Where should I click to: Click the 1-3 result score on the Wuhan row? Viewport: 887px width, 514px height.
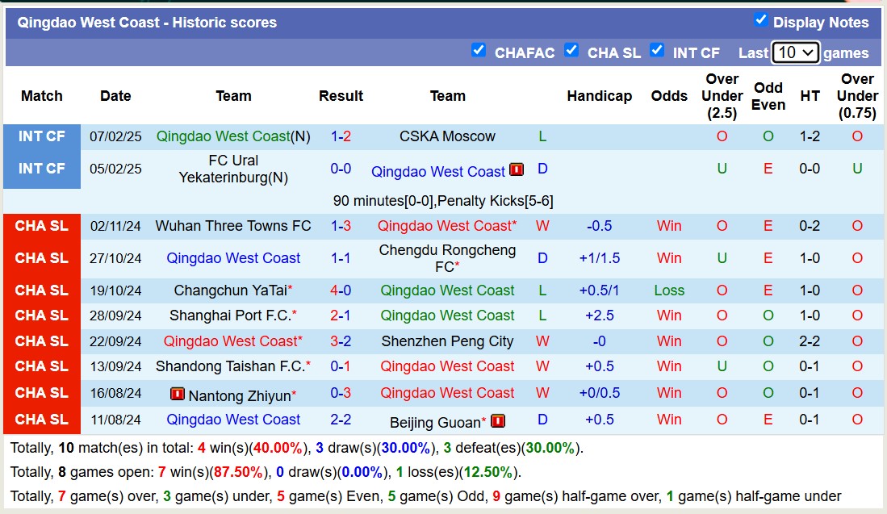coord(341,226)
